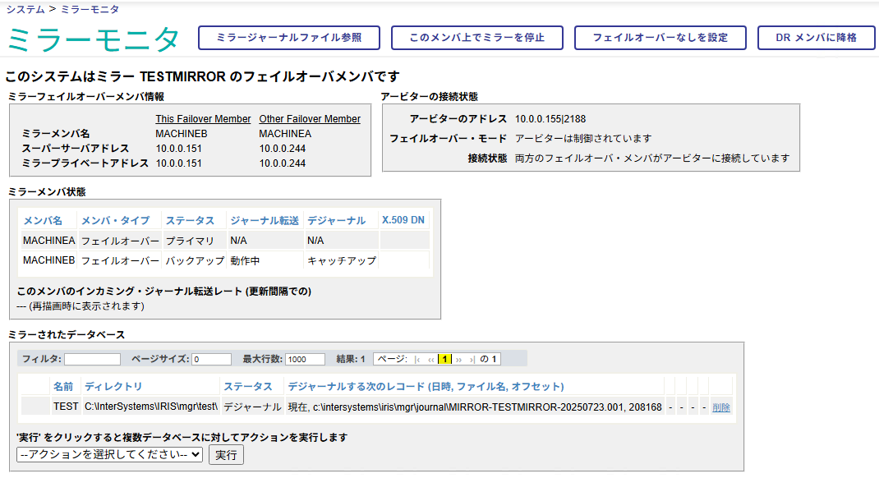The height and width of the screenshot is (478, 879).
Task: Open the システム breadcrumb link
Action: [x=25, y=9]
